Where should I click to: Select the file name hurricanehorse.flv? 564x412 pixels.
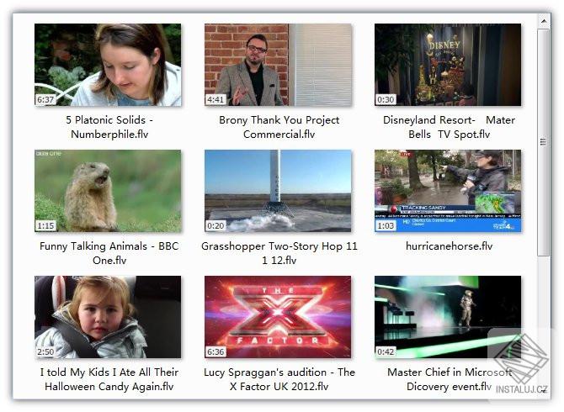(x=449, y=246)
